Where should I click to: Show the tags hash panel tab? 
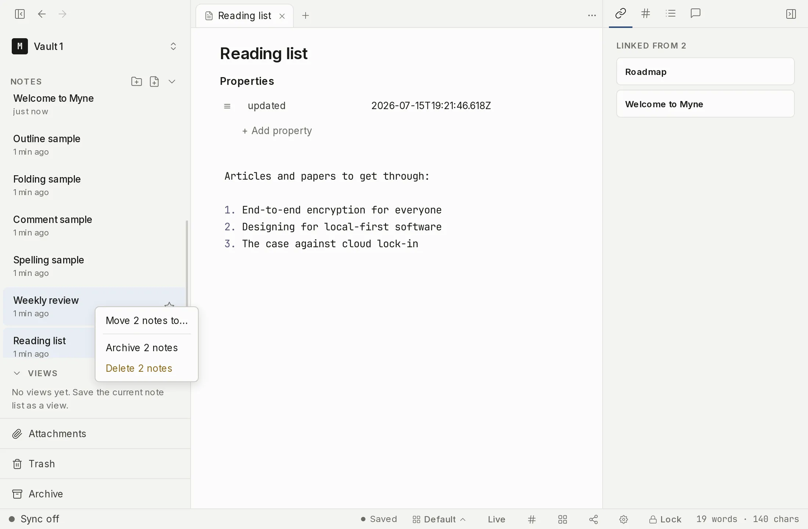646,14
